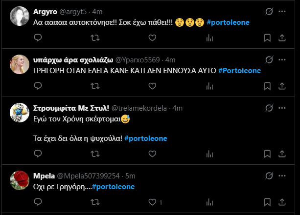The height and width of the screenshot is (215, 300).
Task: View analytics for Mpela's tweet
Action: pos(209,202)
